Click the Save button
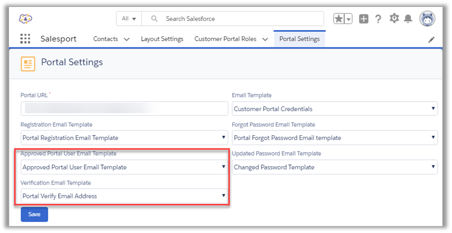Viewport: 452px width, 233px height. tap(34, 214)
